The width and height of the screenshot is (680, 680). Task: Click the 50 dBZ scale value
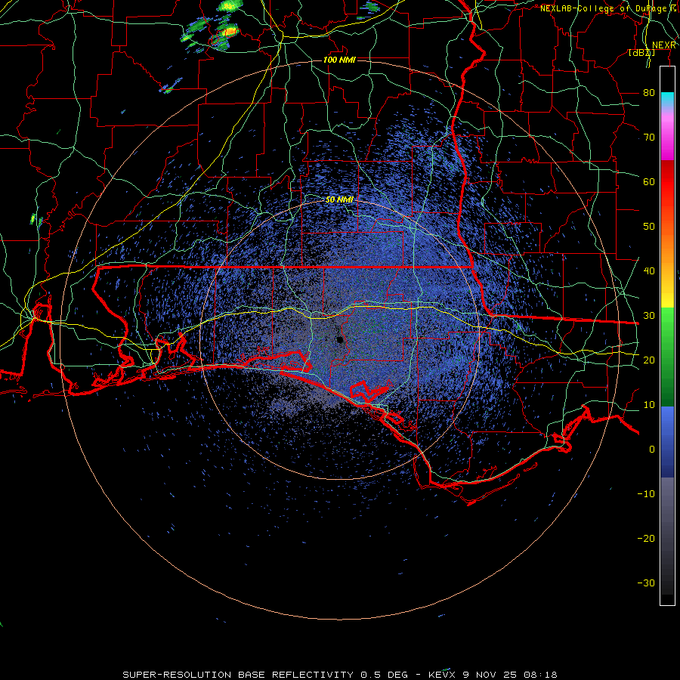point(649,227)
